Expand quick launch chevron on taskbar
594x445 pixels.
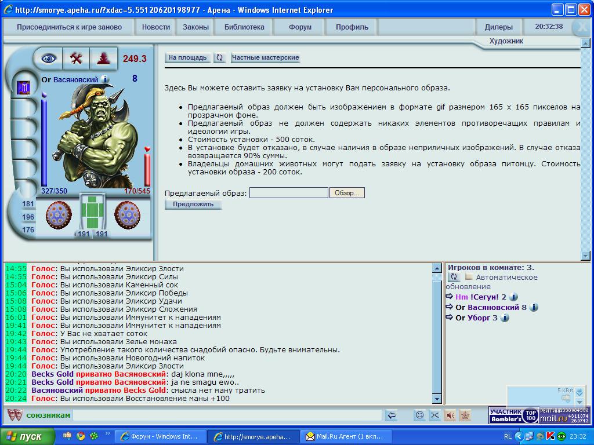[x=107, y=433]
